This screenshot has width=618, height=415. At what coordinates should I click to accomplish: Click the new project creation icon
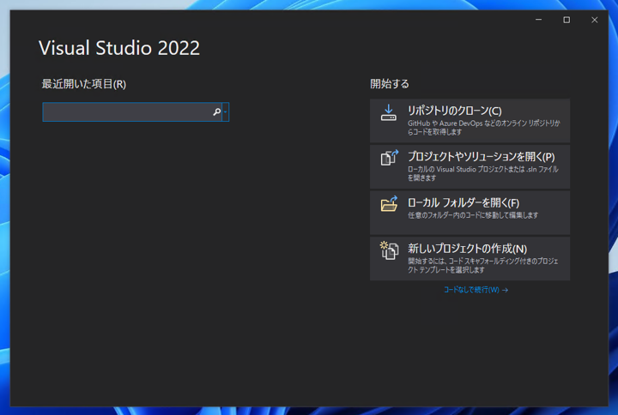click(389, 250)
